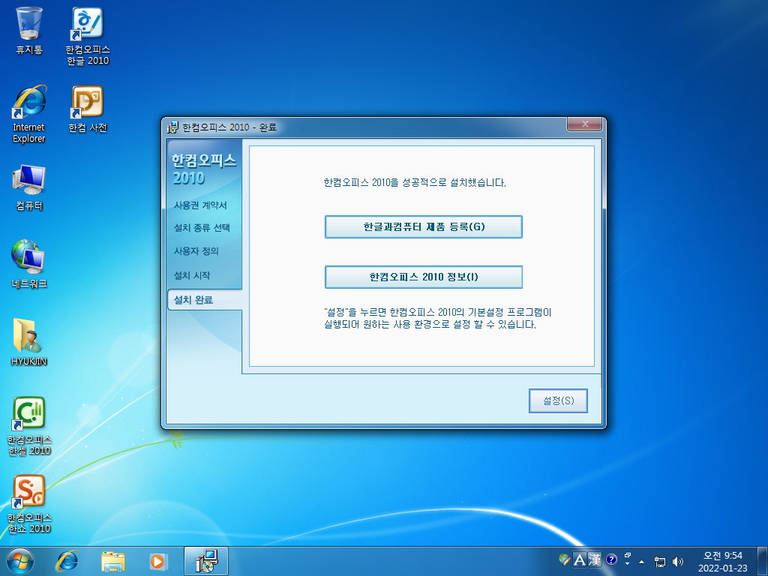Open 한컴오피스 한글 2010 desktop shortcut
The height and width of the screenshot is (576, 768).
(88, 35)
